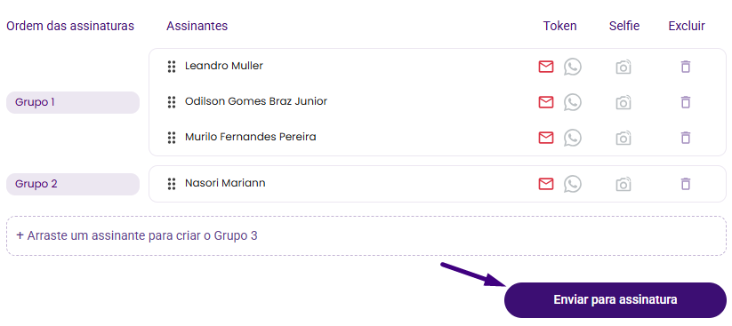Click drag handle beside Nasori Mariann
732x326 pixels.
172,184
